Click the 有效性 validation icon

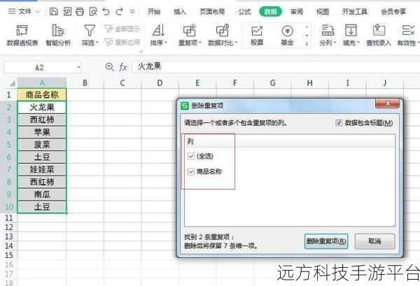click(408, 30)
